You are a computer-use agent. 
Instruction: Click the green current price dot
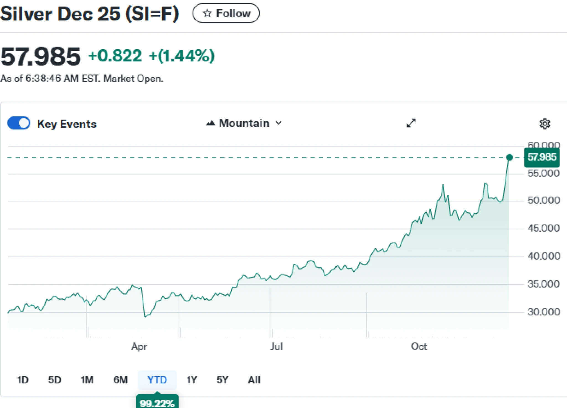(x=509, y=157)
